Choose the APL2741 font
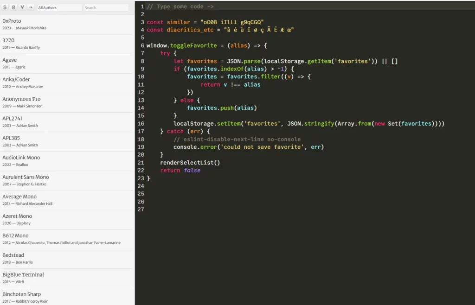The height and width of the screenshot is (305, 475). (x=67, y=122)
